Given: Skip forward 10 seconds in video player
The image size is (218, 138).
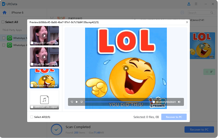Looking at the screenshot, I should [81, 102].
